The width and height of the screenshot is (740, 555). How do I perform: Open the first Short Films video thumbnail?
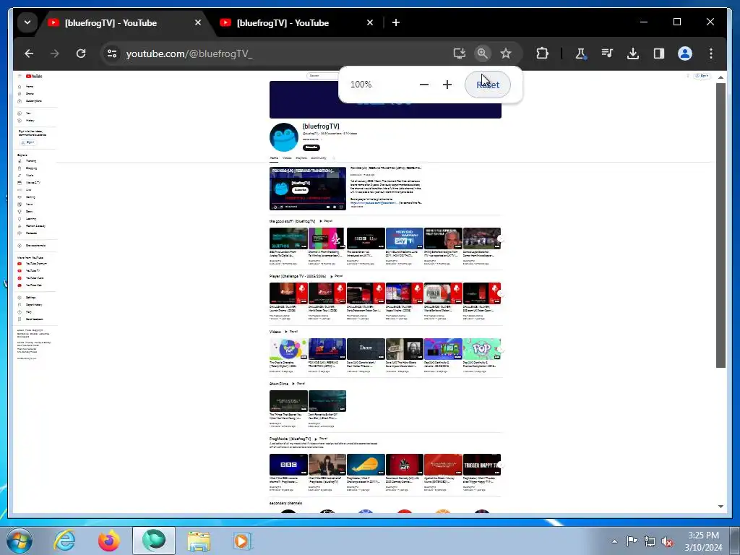tap(288, 401)
